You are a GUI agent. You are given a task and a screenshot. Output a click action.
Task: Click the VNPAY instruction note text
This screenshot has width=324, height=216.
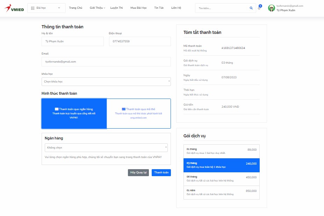coord(103,157)
